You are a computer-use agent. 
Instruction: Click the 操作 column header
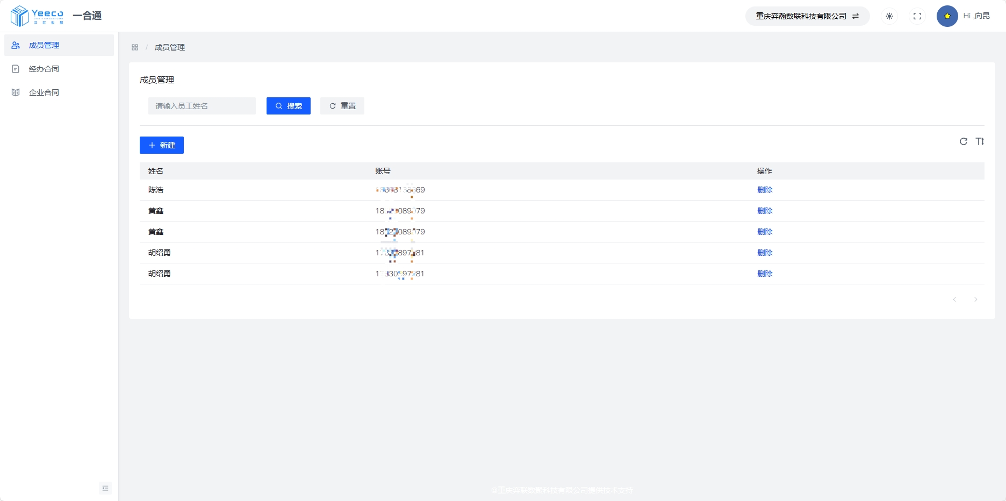pyautogui.click(x=764, y=171)
